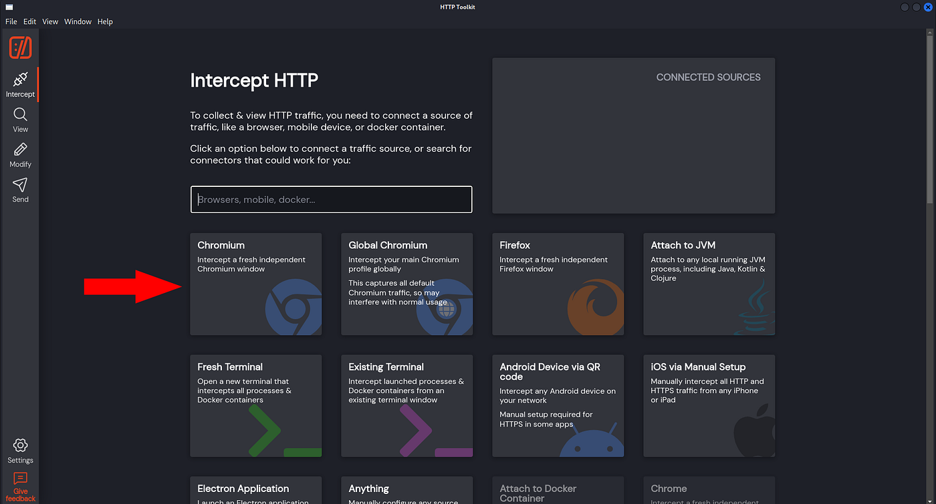The width and height of the screenshot is (936, 504).
Task: Open the View menu in menu bar
Action: click(50, 21)
